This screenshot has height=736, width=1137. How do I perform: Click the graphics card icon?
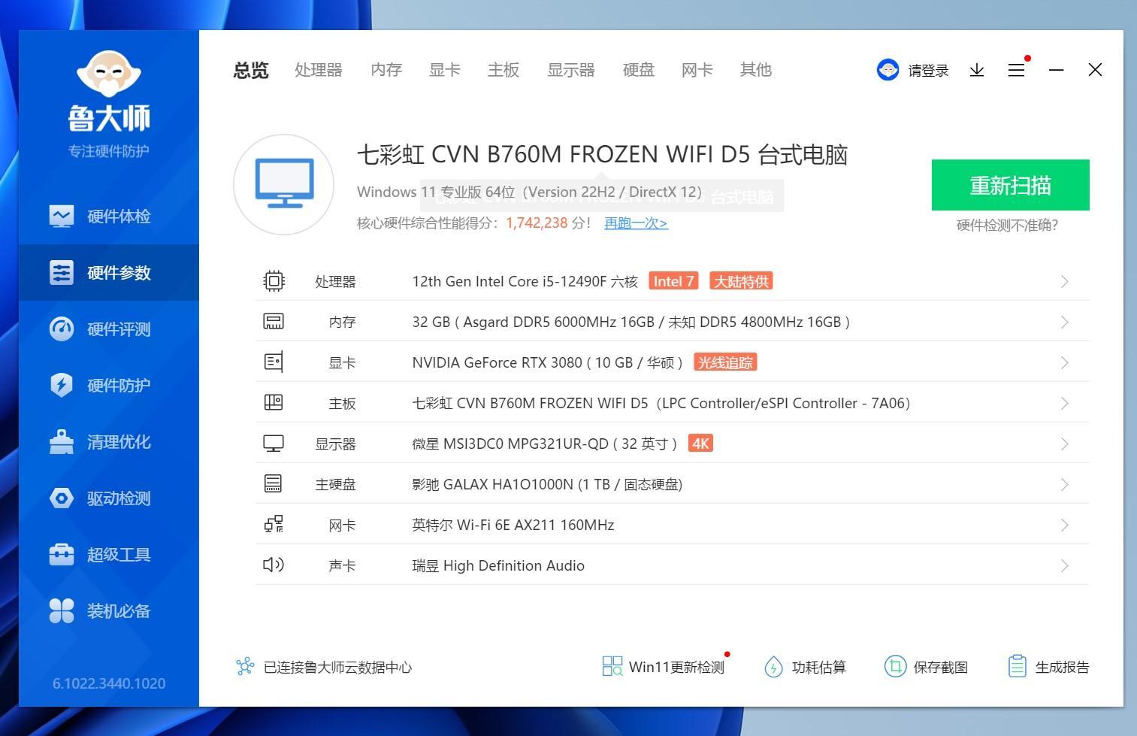[274, 362]
